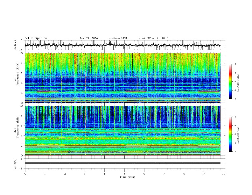Click the "station=ATH" label
252x195 pixels.
[118, 38]
